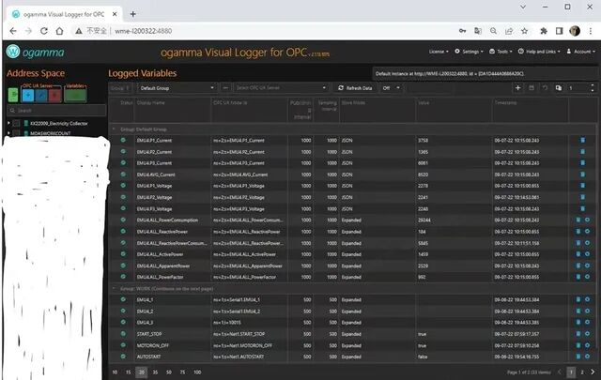Set page size to 50 rows
The image size is (601, 380).
click(x=168, y=372)
